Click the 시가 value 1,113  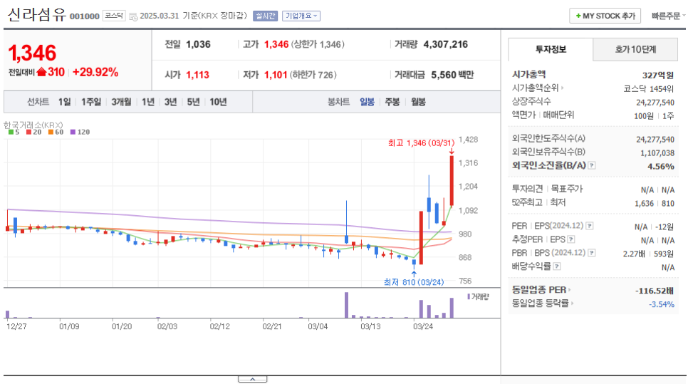[x=198, y=75]
